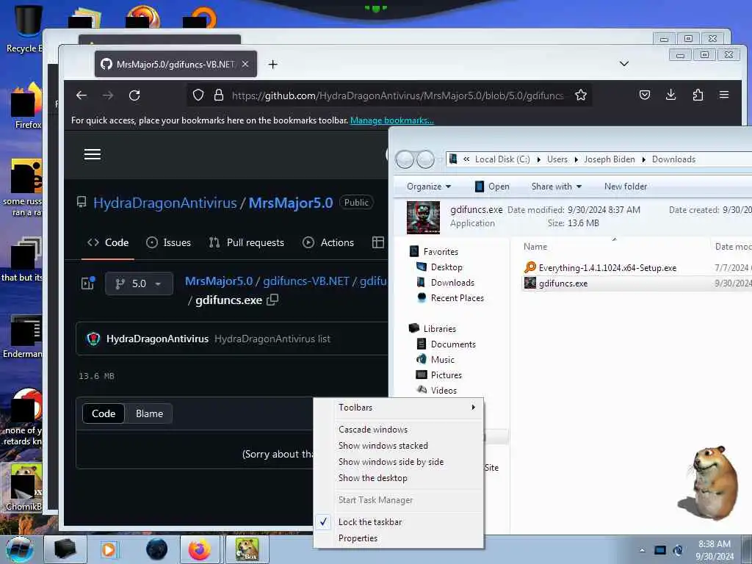List all tabs chevron in Firefox
Viewport: 752px width, 564px height.
click(x=624, y=64)
